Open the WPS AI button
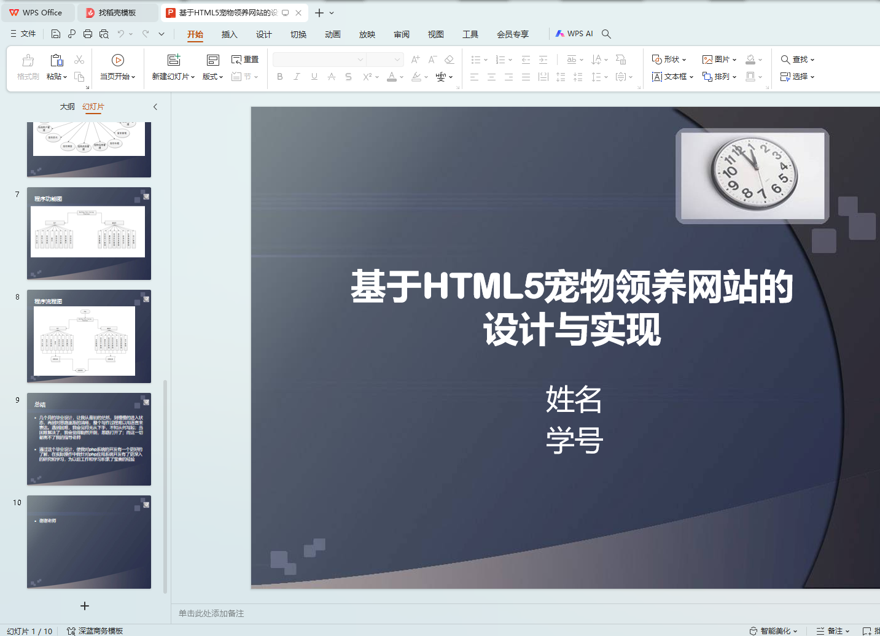 [574, 34]
